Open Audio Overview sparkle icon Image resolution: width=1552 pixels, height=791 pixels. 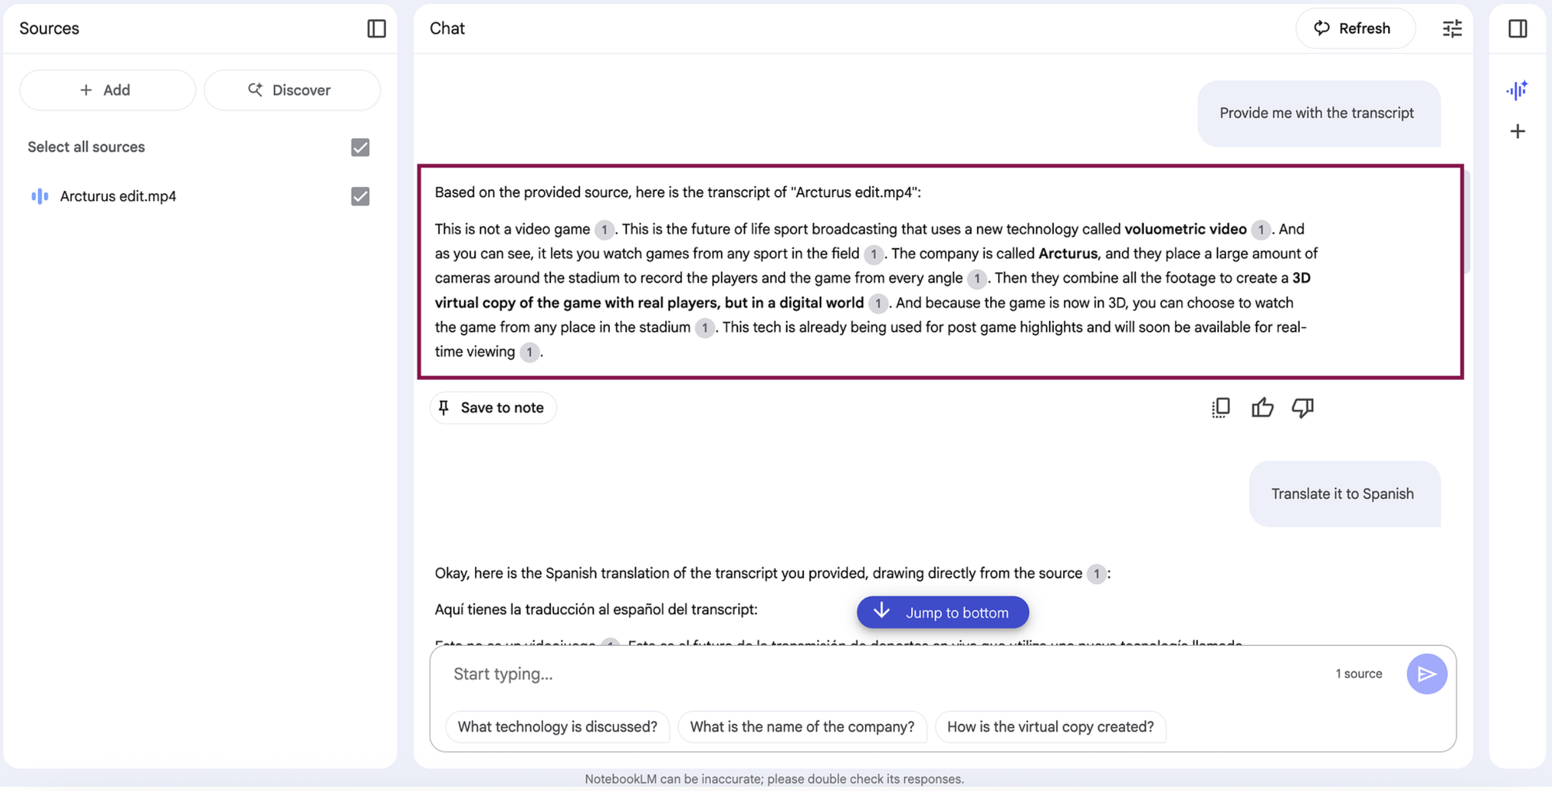[1517, 90]
